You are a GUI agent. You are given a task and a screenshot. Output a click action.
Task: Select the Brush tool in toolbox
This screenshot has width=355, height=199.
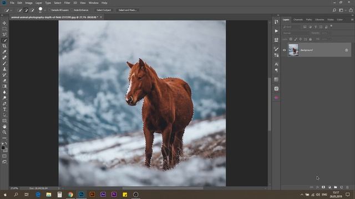tap(4, 64)
